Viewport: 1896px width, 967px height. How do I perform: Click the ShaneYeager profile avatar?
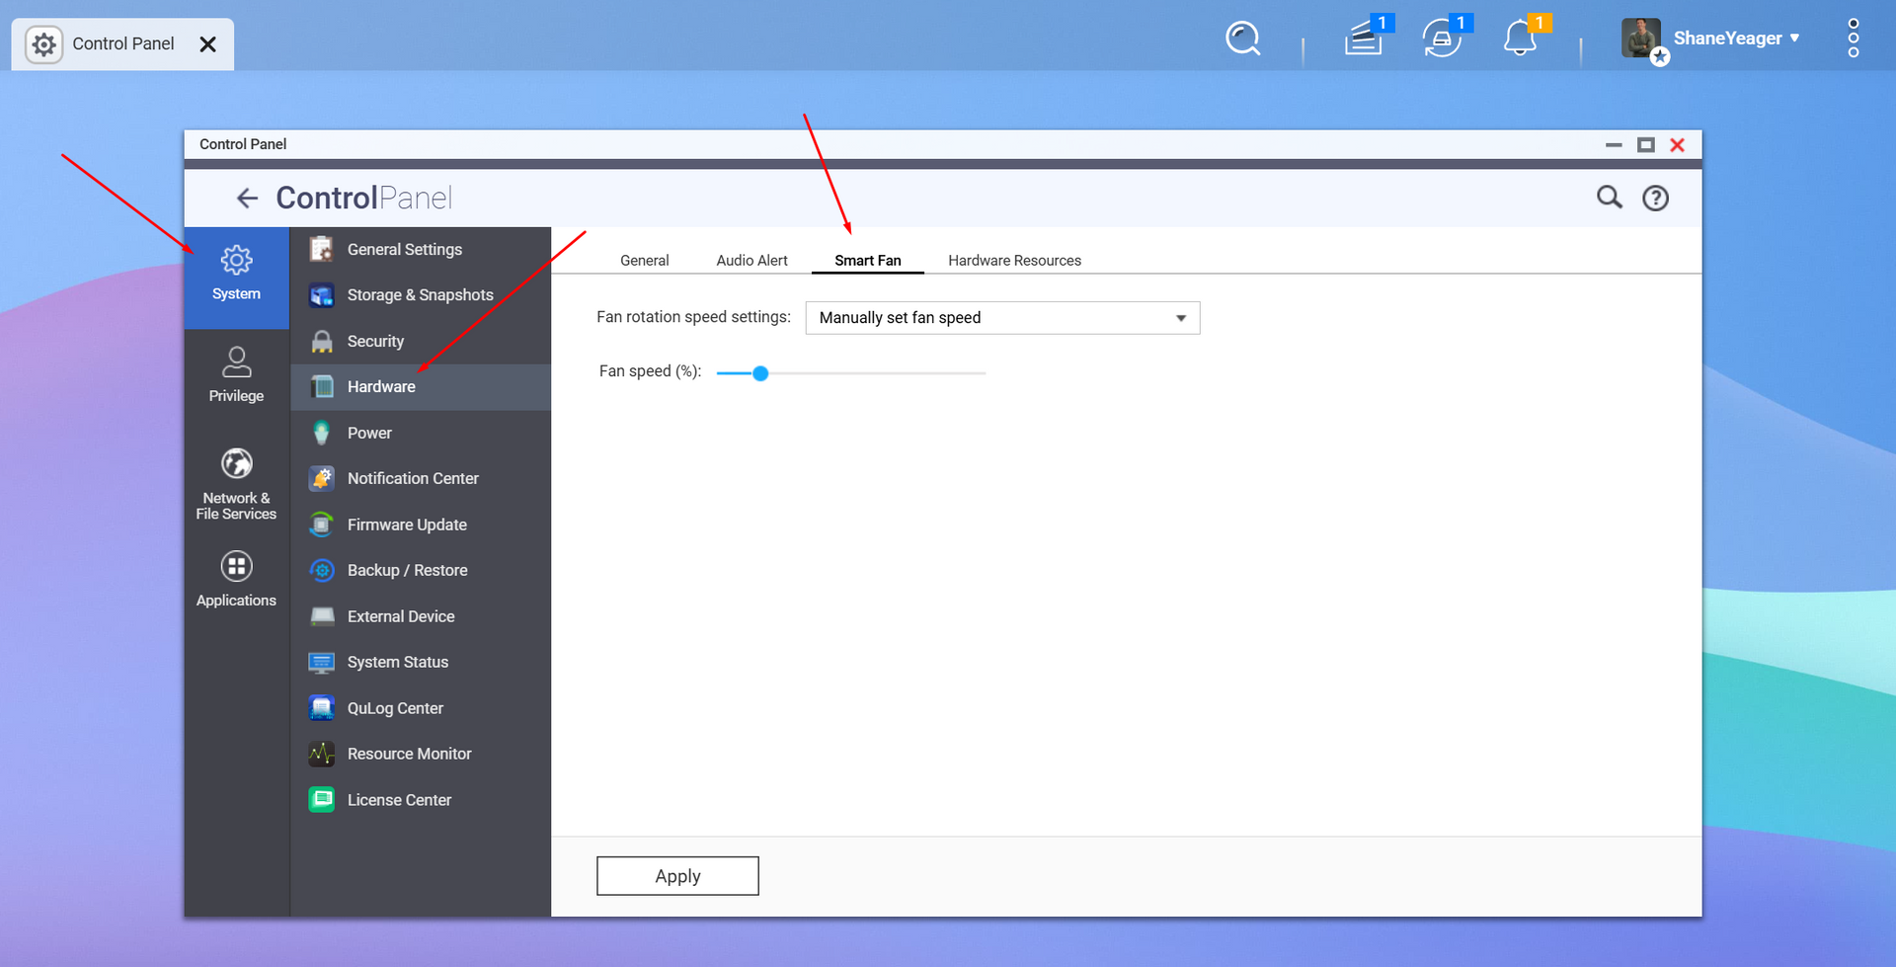tap(1641, 39)
